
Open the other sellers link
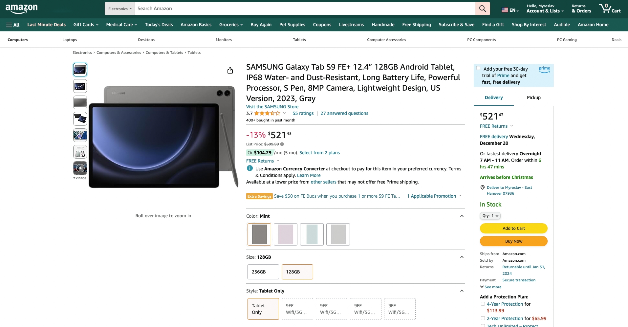(x=323, y=182)
